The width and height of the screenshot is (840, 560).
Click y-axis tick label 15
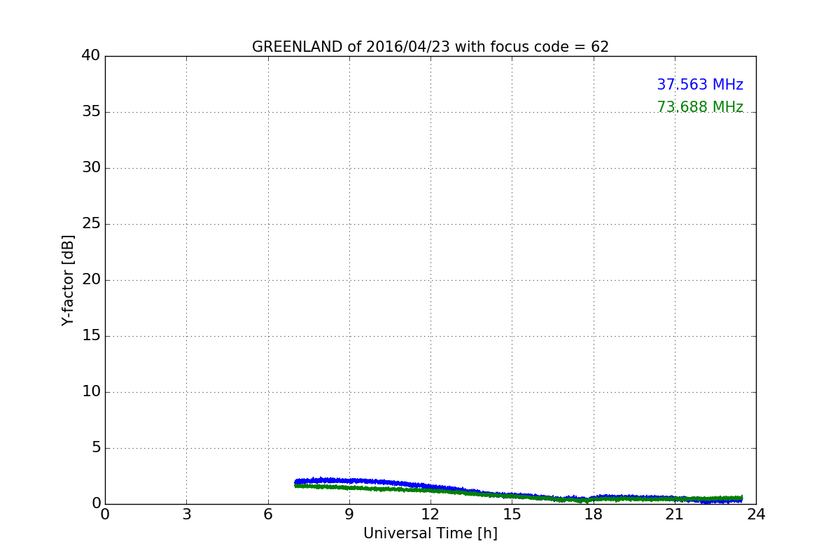(x=91, y=336)
